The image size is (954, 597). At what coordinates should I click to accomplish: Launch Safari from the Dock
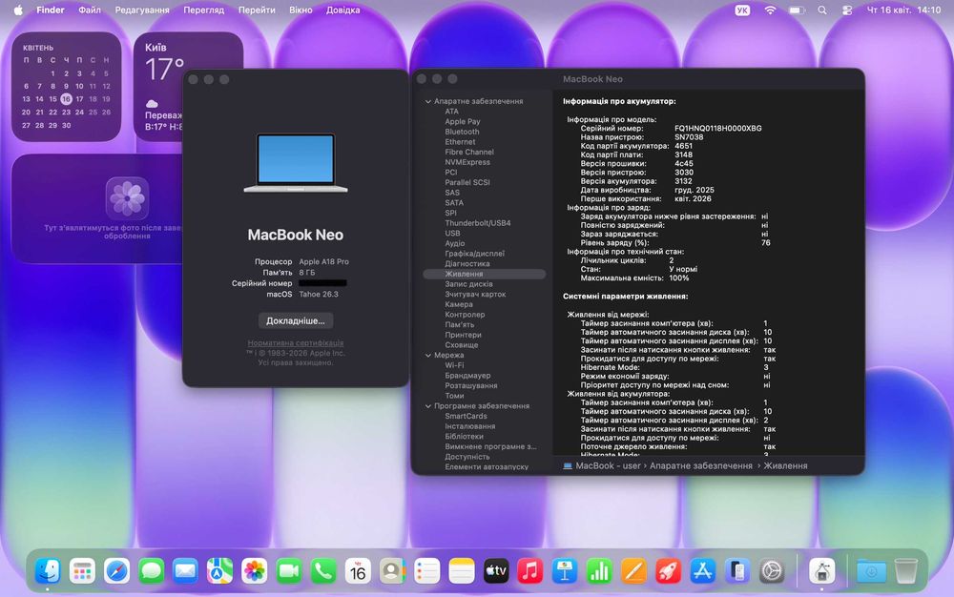[x=116, y=571]
